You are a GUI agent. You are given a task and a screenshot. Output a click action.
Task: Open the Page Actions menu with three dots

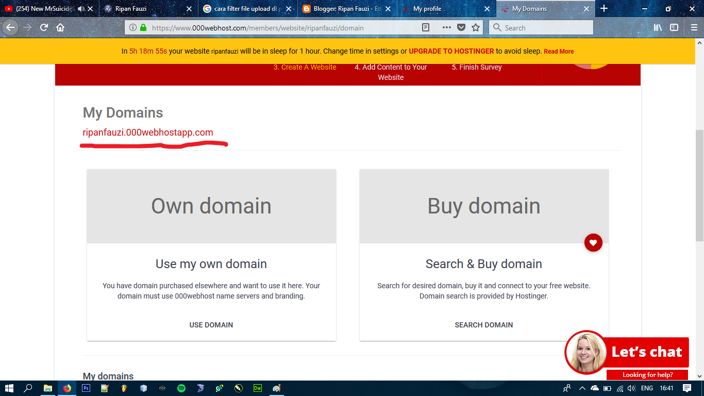pyautogui.click(x=446, y=27)
